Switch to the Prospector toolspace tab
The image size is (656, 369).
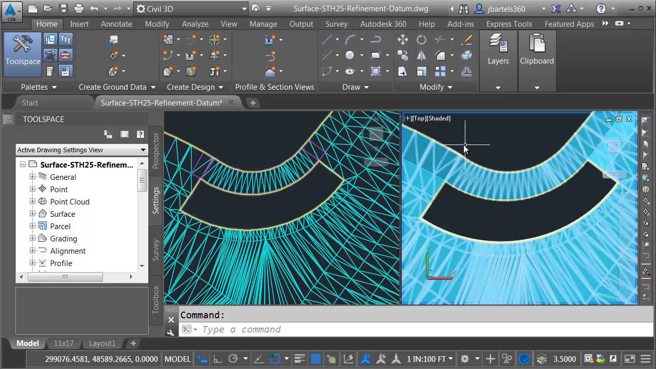coord(156,151)
